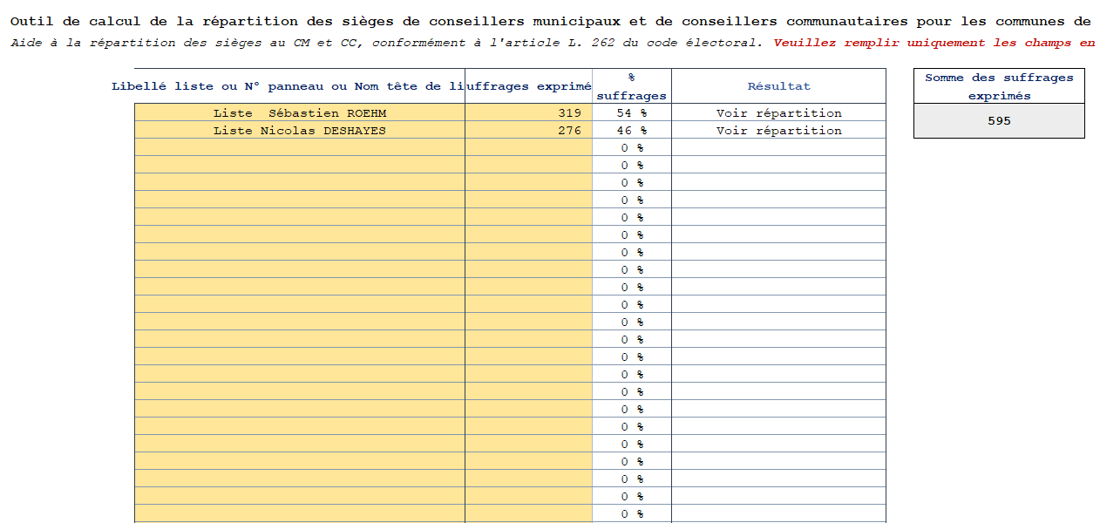Open 'Voir répartition' for Sébastien ROEHM's list

778,112
